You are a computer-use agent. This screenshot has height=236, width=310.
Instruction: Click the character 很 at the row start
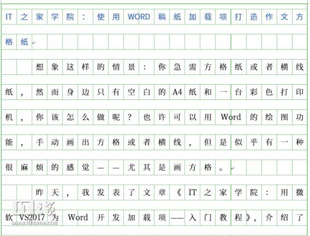(x=9, y=167)
